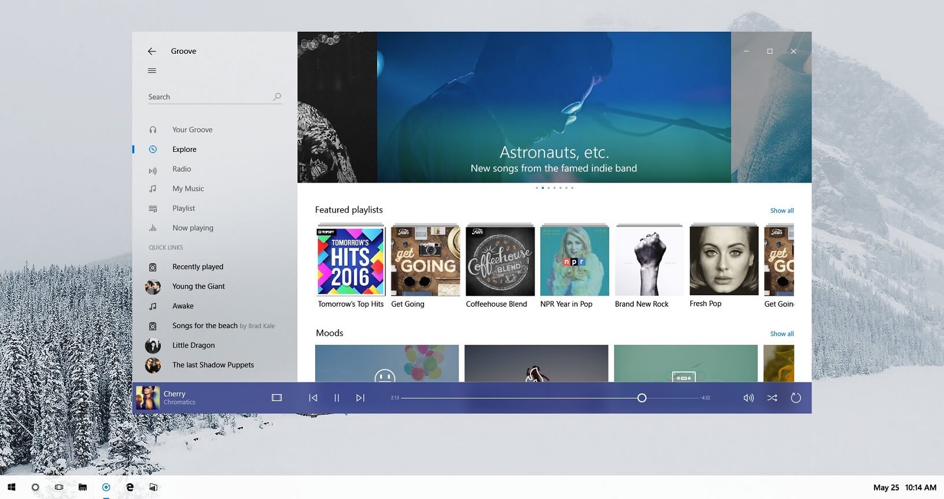The image size is (944, 499).
Task: Click the Recently played album icon
Action: coord(153,267)
